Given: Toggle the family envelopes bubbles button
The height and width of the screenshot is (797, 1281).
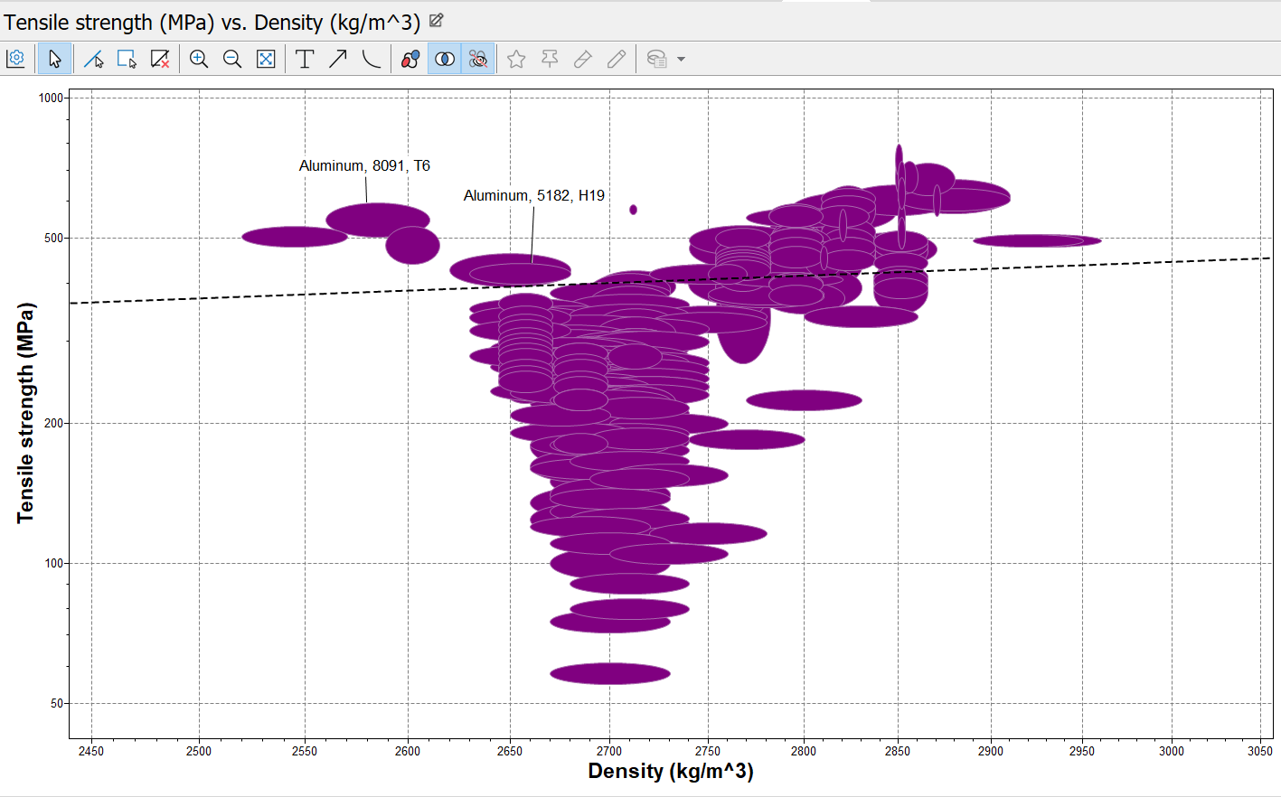Looking at the screenshot, I should pyautogui.click(x=410, y=59).
